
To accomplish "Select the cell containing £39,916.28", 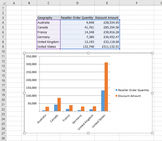I will 107,32.
